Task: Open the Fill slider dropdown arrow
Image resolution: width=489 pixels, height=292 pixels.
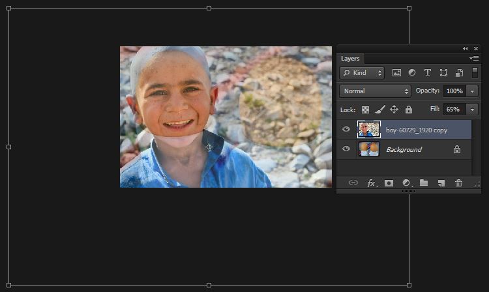Action: pyautogui.click(x=472, y=109)
